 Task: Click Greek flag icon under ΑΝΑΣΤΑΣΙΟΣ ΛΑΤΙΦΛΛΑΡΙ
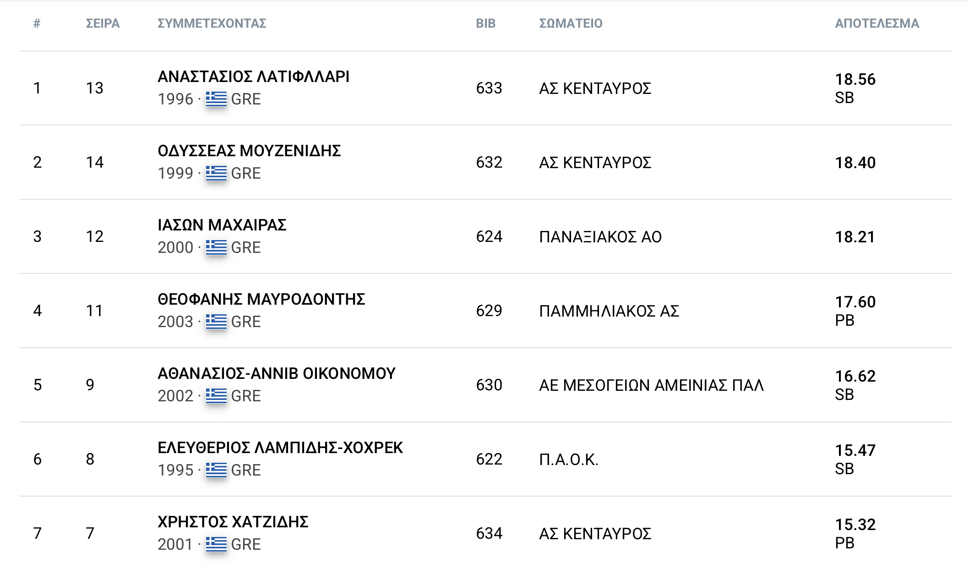click(x=216, y=98)
